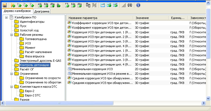
Task: Collapse the 'Рабочие режимы' tree node
Action: [12, 35]
